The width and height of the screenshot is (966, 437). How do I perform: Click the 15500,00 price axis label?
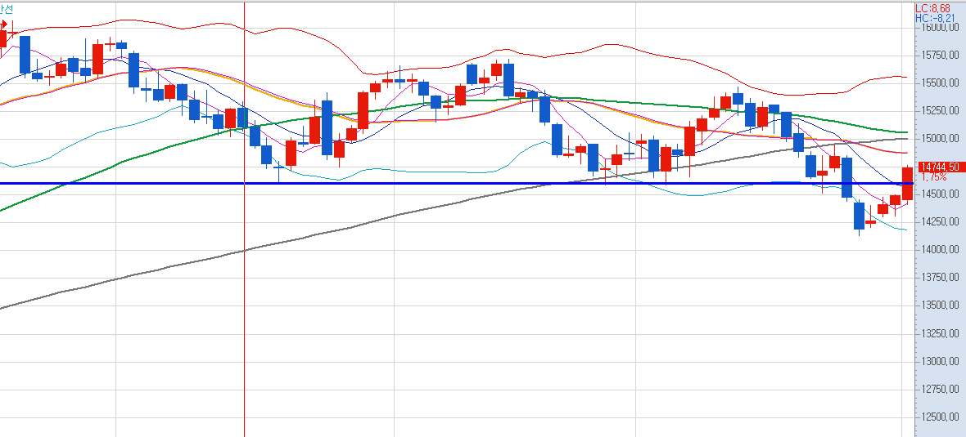(x=940, y=82)
